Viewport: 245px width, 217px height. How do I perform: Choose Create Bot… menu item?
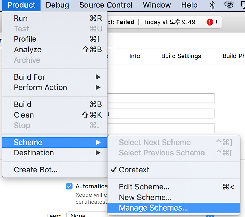pyautogui.click(x=55, y=170)
